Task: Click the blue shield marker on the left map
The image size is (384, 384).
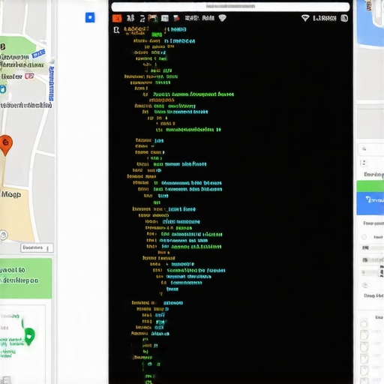Action: click(3, 89)
